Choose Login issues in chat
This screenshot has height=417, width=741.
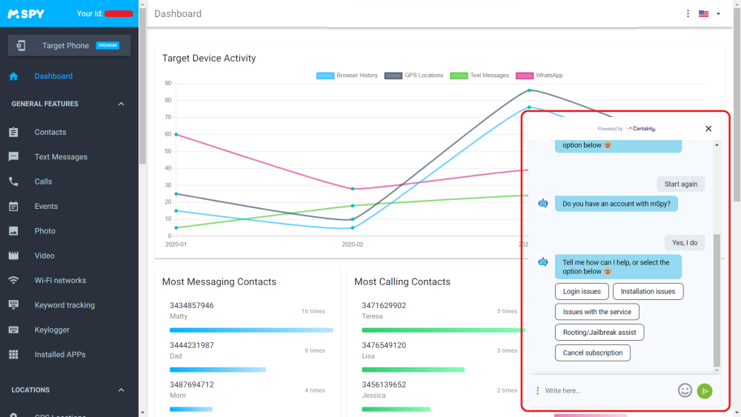pos(582,291)
